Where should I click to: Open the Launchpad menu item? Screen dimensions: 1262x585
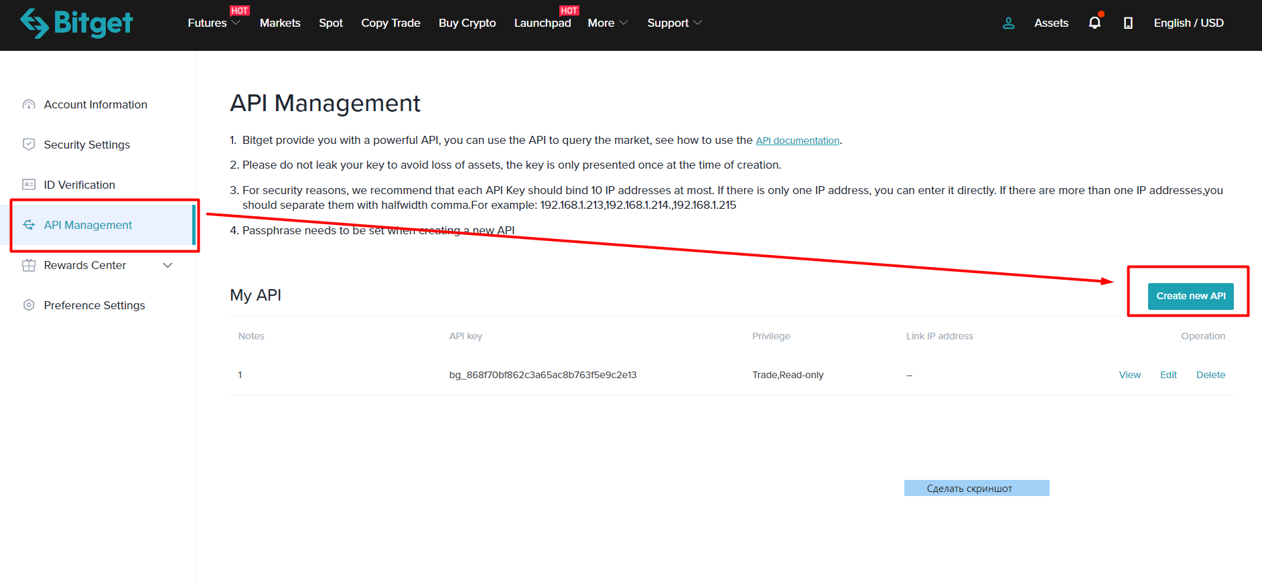click(x=543, y=23)
